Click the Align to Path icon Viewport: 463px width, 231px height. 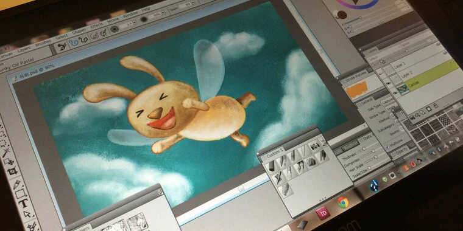coord(94,36)
